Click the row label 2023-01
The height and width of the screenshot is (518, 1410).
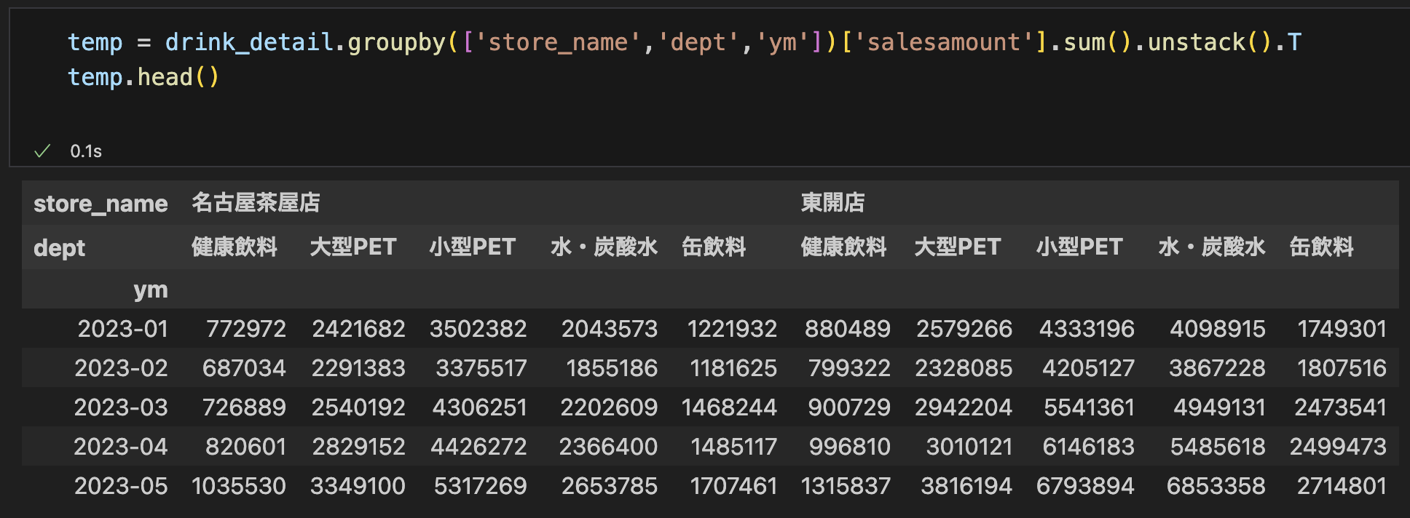click(123, 329)
